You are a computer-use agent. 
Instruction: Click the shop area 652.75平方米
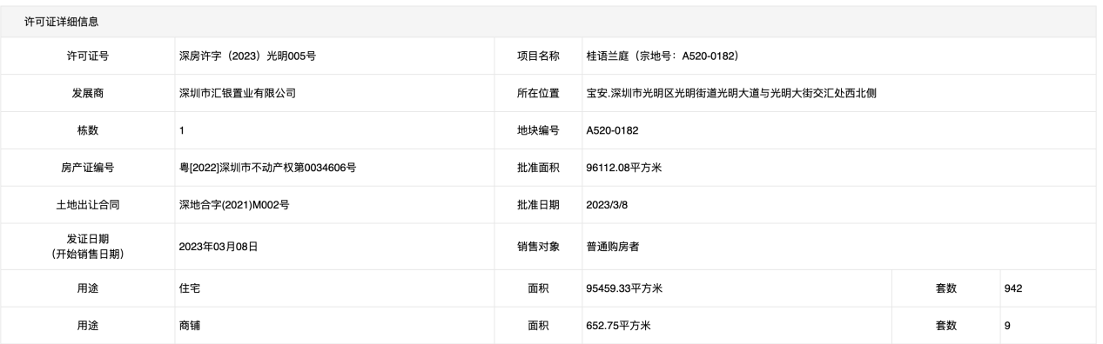619,326
